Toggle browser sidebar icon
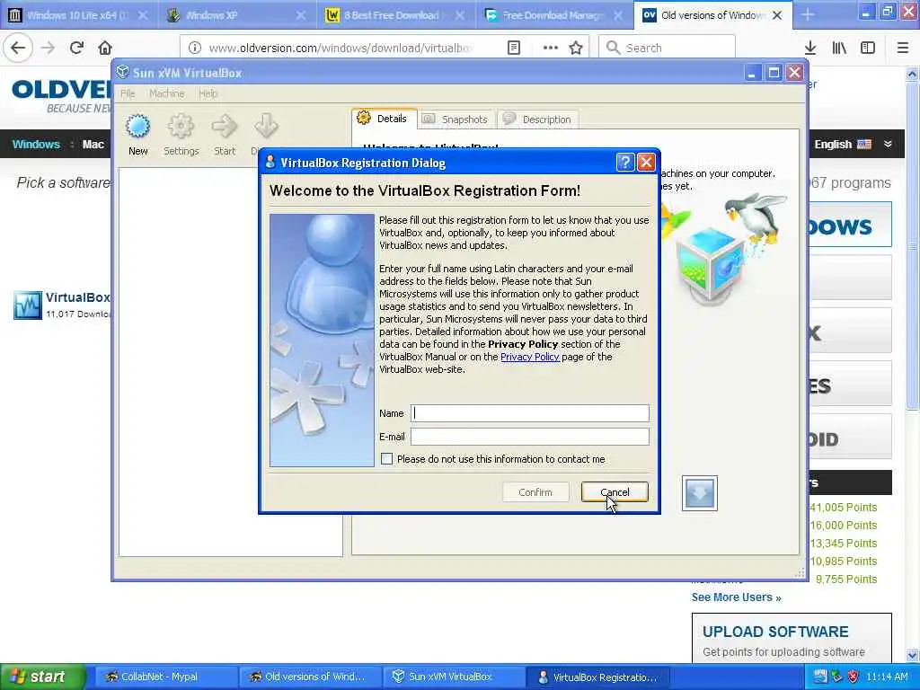This screenshot has width=920, height=690. point(868,48)
